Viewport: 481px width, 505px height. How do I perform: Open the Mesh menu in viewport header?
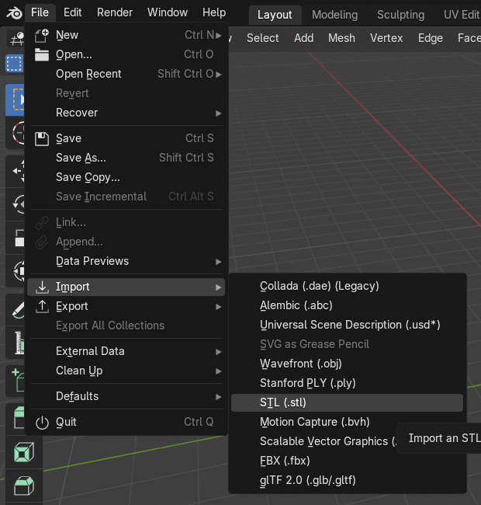coord(342,38)
